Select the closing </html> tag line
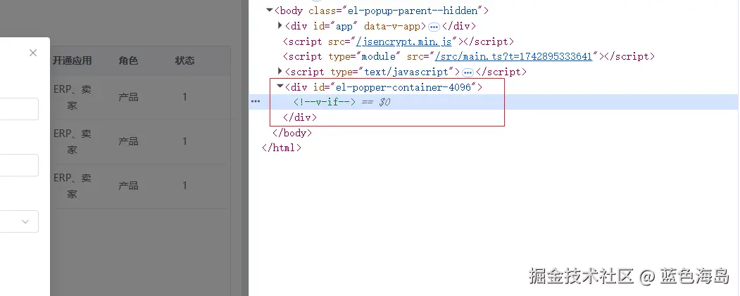This screenshot has width=740, height=296. coord(282,148)
